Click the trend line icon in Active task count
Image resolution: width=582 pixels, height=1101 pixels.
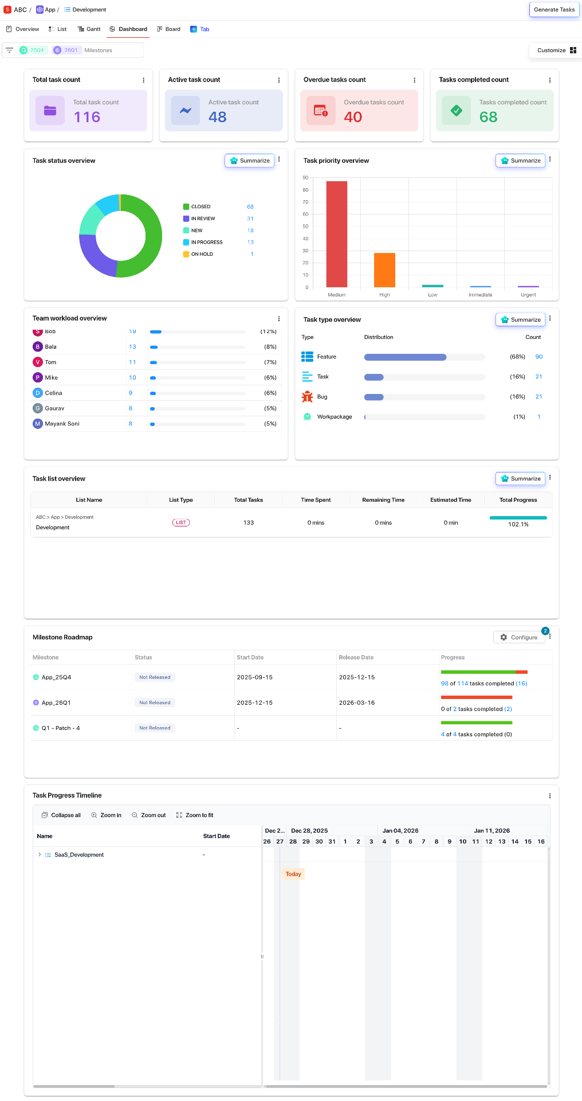(186, 111)
